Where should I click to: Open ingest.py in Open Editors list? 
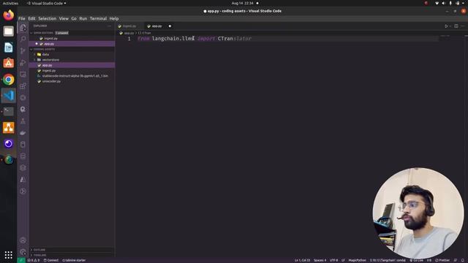[72, 39]
